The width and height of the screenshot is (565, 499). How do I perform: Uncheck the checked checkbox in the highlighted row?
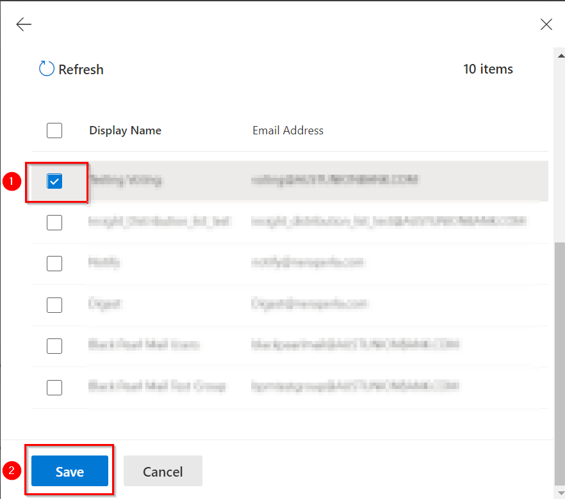[54, 182]
